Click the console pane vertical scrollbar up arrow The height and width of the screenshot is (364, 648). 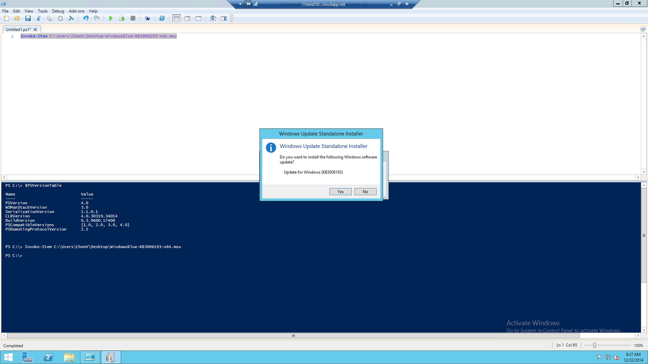pyautogui.click(x=644, y=185)
